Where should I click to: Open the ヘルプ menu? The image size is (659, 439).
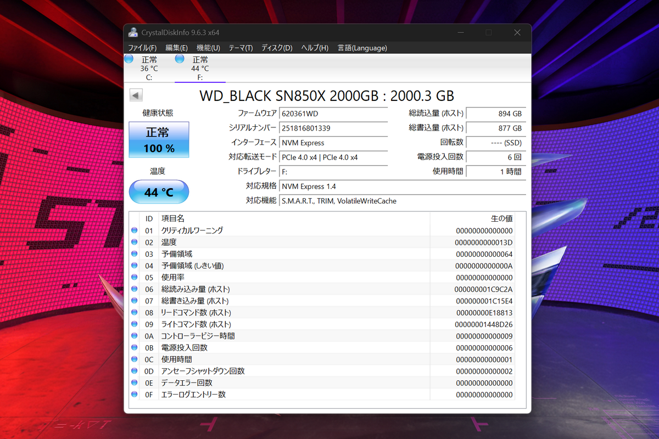click(314, 48)
